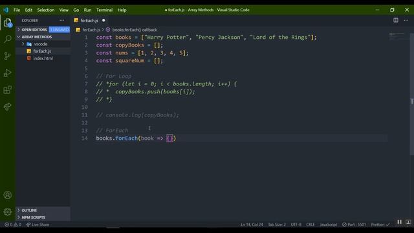Expand the NPM Scripts section
This screenshot has height=233, width=414.
click(x=43, y=217)
